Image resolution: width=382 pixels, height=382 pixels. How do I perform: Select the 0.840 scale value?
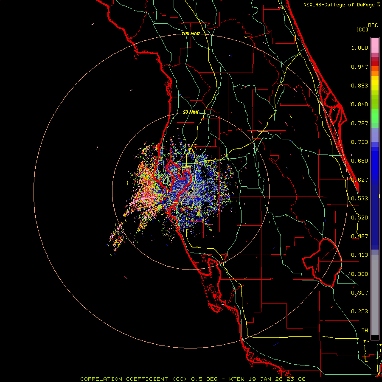pyautogui.click(x=360, y=104)
